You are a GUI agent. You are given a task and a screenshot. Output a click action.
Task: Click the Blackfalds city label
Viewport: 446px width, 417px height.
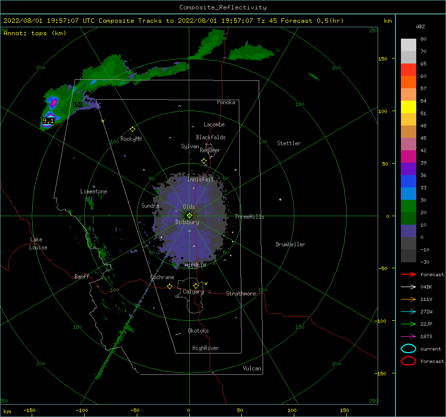coord(211,137)
